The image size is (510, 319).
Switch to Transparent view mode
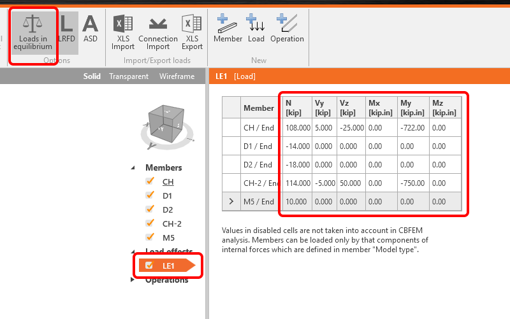tap(129, 76)
